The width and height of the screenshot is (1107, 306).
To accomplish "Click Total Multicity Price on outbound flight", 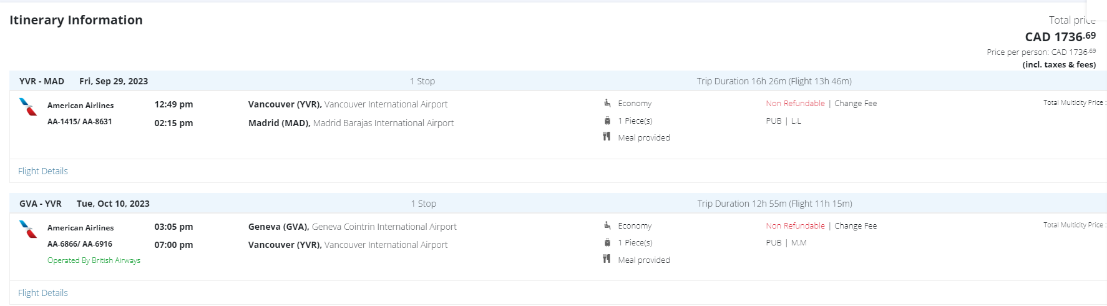I will click(1073, 102).
